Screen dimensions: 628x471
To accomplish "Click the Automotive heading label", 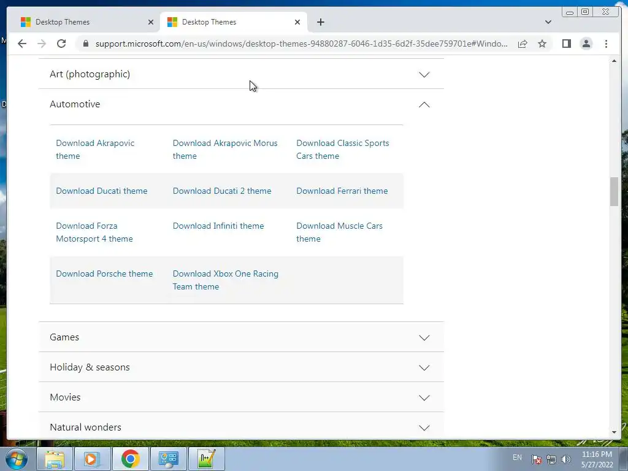I will (75, 104).
